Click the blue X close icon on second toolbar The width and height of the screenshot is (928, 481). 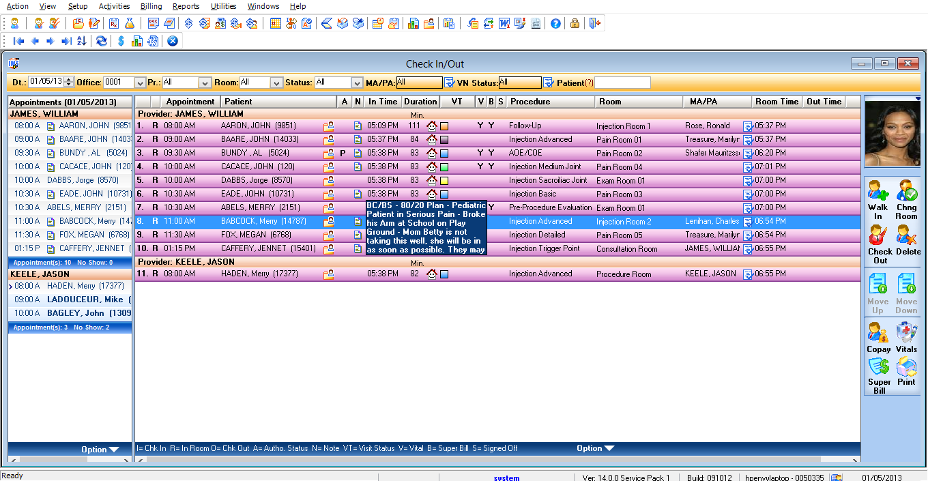click(173, 41)
